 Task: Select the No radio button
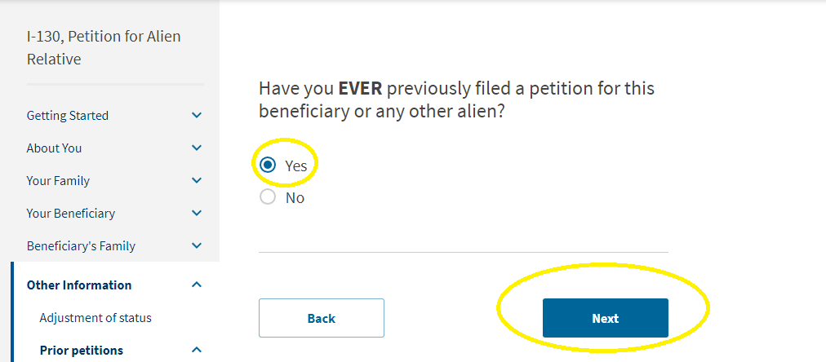(x=268, y=197)
